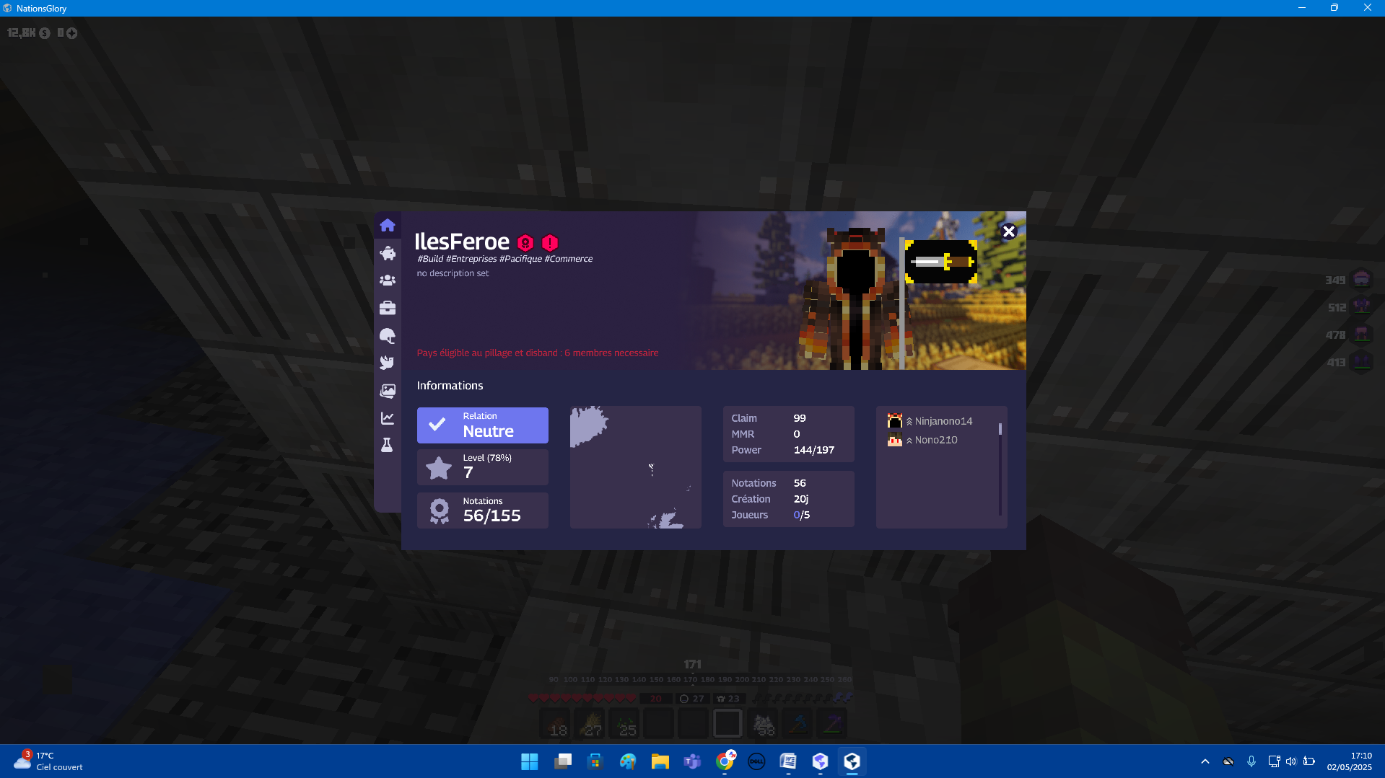Open Microsoft Teams from the taskbar
The image size is (1385, 778).
[692, 761]
